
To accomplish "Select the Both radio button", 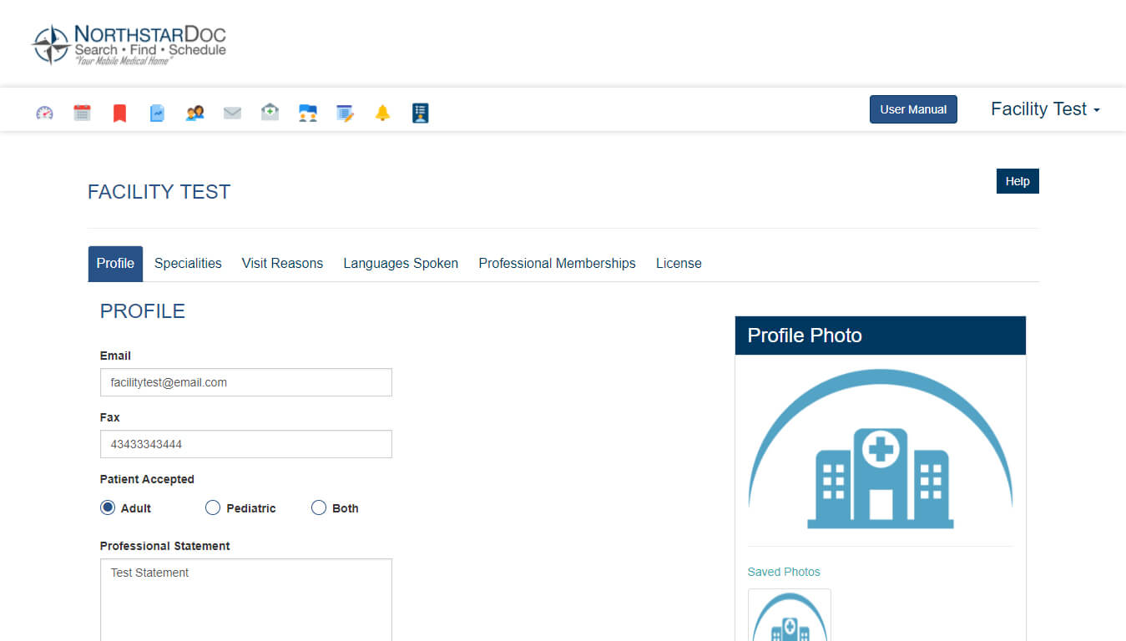I will tap(318, 507).
